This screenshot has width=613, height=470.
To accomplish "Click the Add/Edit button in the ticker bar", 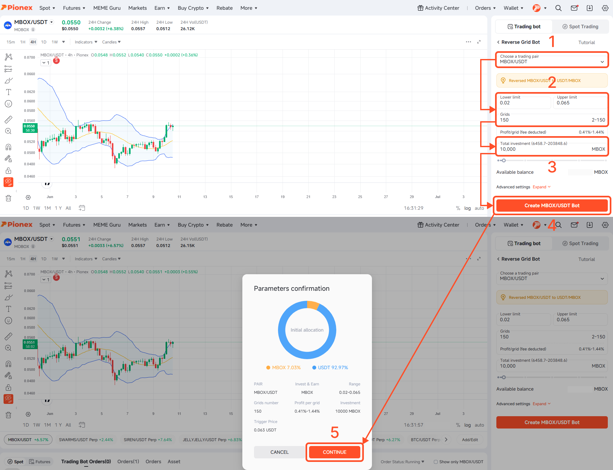I will click(470, 440).
